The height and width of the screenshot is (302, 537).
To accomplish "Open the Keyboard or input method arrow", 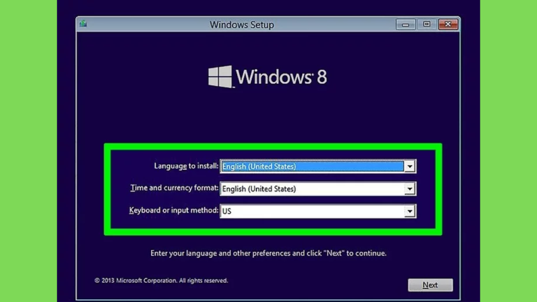I will pyautogui.click(x=410, y=211).
